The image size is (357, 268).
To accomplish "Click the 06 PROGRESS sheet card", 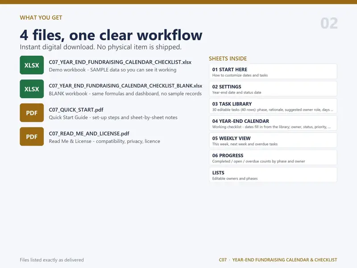I will 273,158.
